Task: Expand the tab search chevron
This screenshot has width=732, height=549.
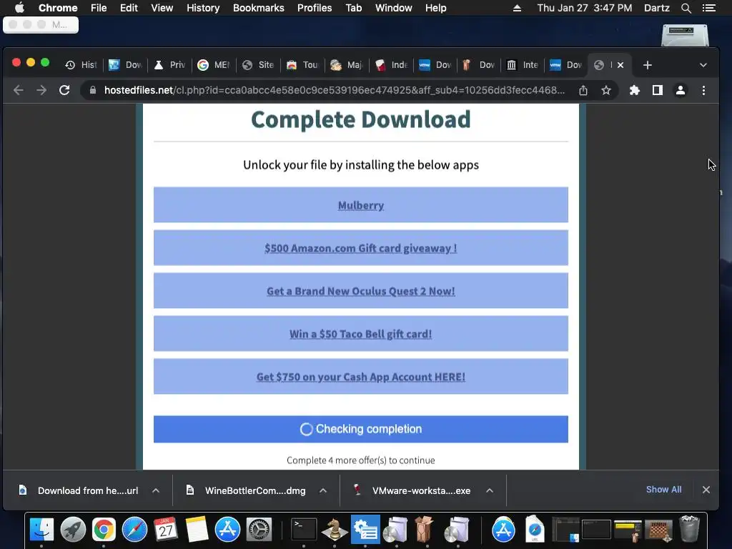Action: (x=703, y=65)
